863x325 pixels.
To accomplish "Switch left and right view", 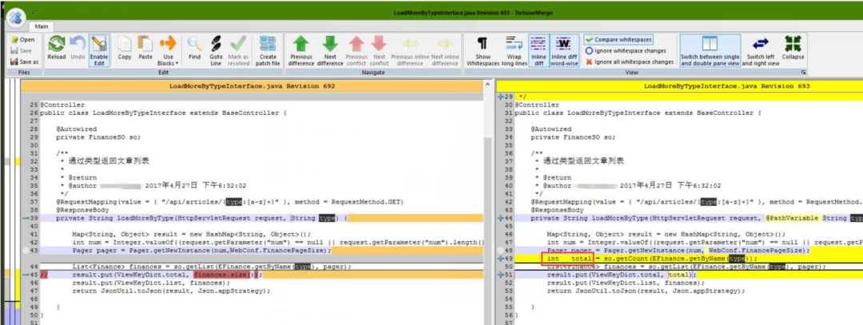I will pos(761,50).
